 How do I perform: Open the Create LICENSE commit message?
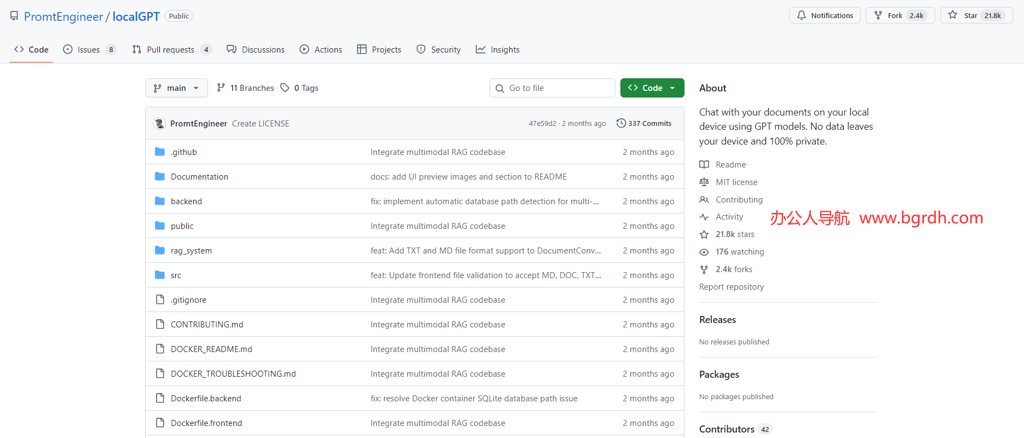261,124
